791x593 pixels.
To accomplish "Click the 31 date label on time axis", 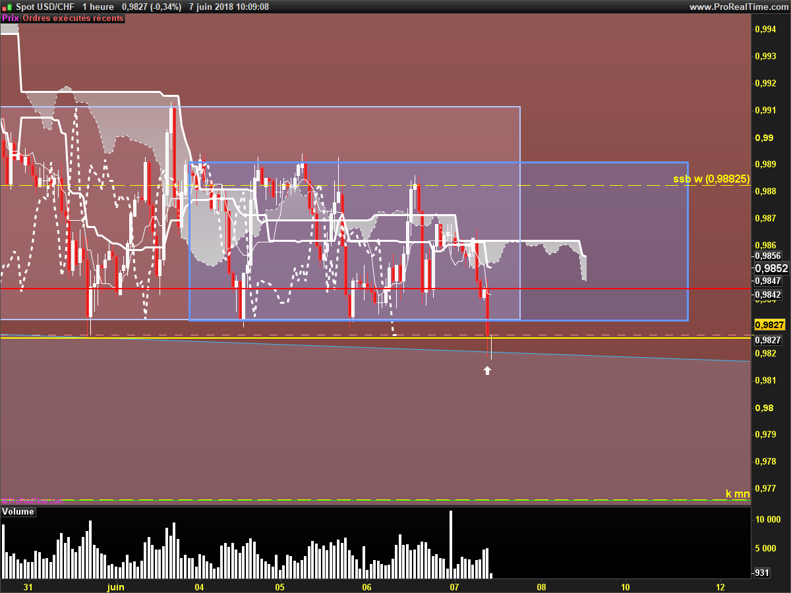I will [28, 586].
